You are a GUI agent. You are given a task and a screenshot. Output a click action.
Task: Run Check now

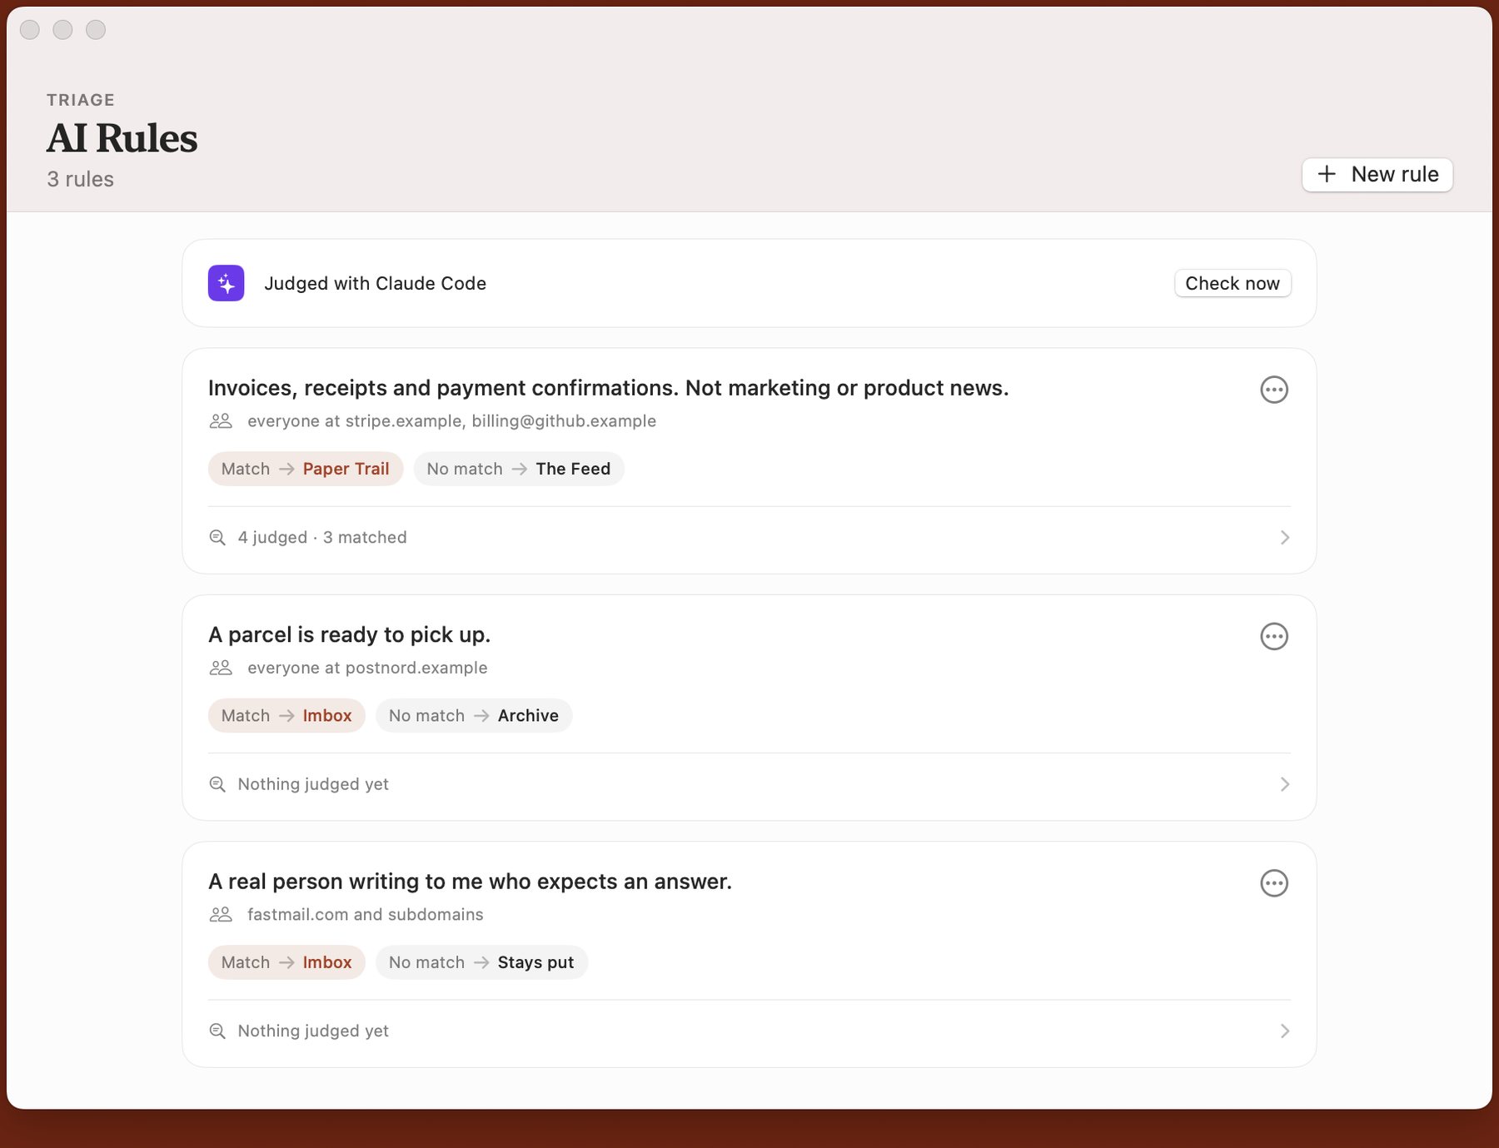[x=1233, y=283]
